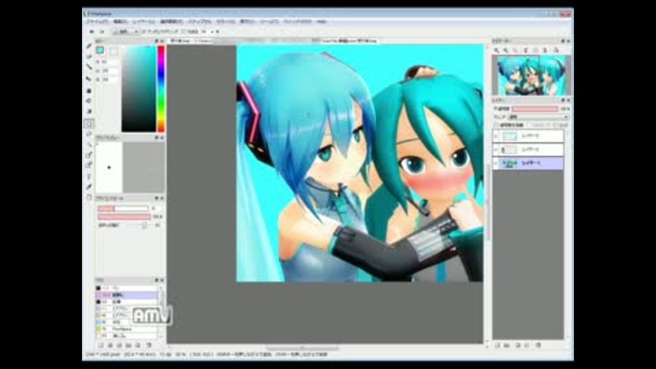Image resolution: width=656 pixels, height=369 pixels.
Task: Toggle the Protect Alpha checkbox in Layer panel
Action: tap(497, 125)
